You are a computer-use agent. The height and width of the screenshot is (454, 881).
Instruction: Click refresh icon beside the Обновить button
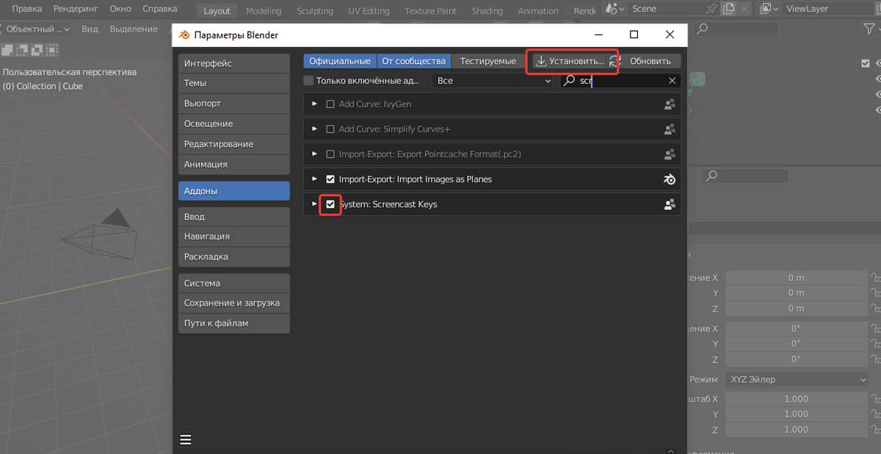[614, 61]
